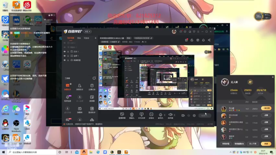276x155 pixels.
Task: Show hidden system tray icons chevron
Action: click(x=230, y=152)
